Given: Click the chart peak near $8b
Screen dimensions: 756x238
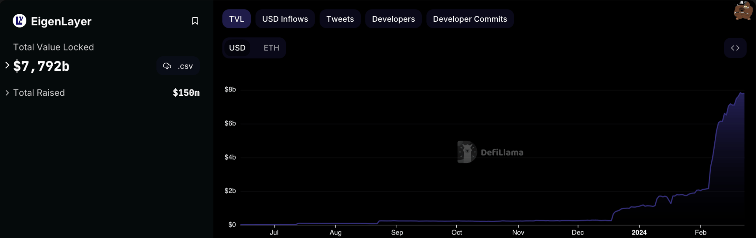Looking at the screenshot, I should coord(742,93).
